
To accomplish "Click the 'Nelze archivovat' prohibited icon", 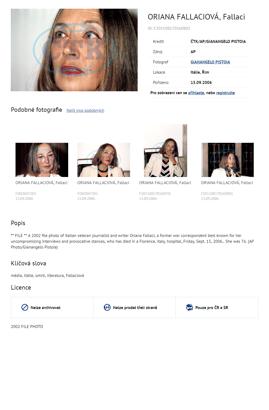I will (x=25, y=307).
